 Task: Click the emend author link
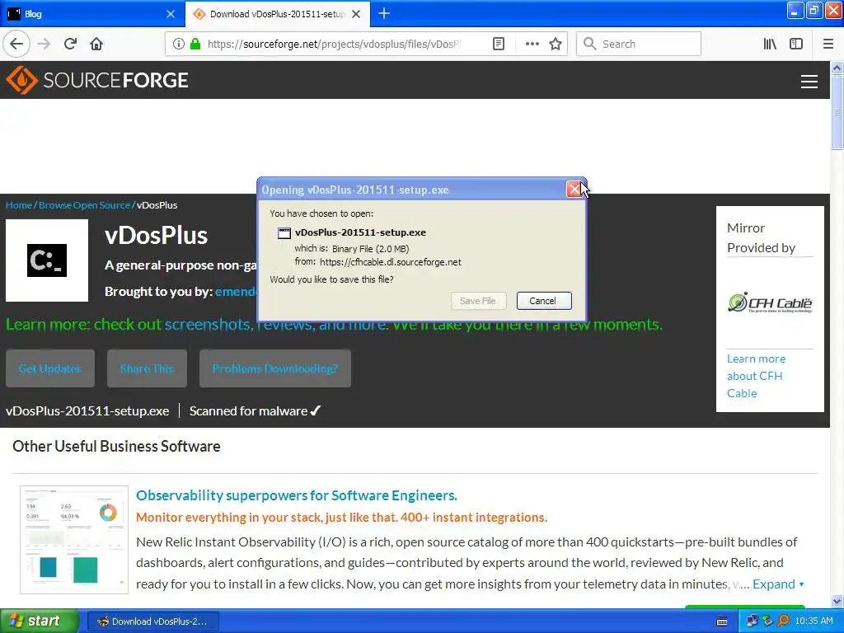235,291
